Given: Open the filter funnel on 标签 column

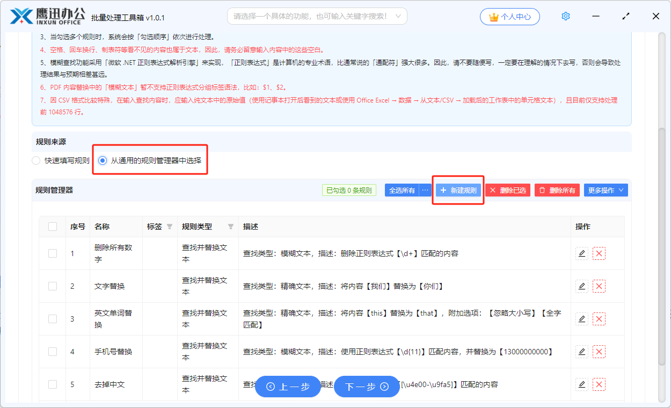Looking at the screenshot, I should pyautogui.click(x=170, y=227).
